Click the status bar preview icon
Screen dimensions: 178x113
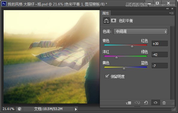coord(19,109)
